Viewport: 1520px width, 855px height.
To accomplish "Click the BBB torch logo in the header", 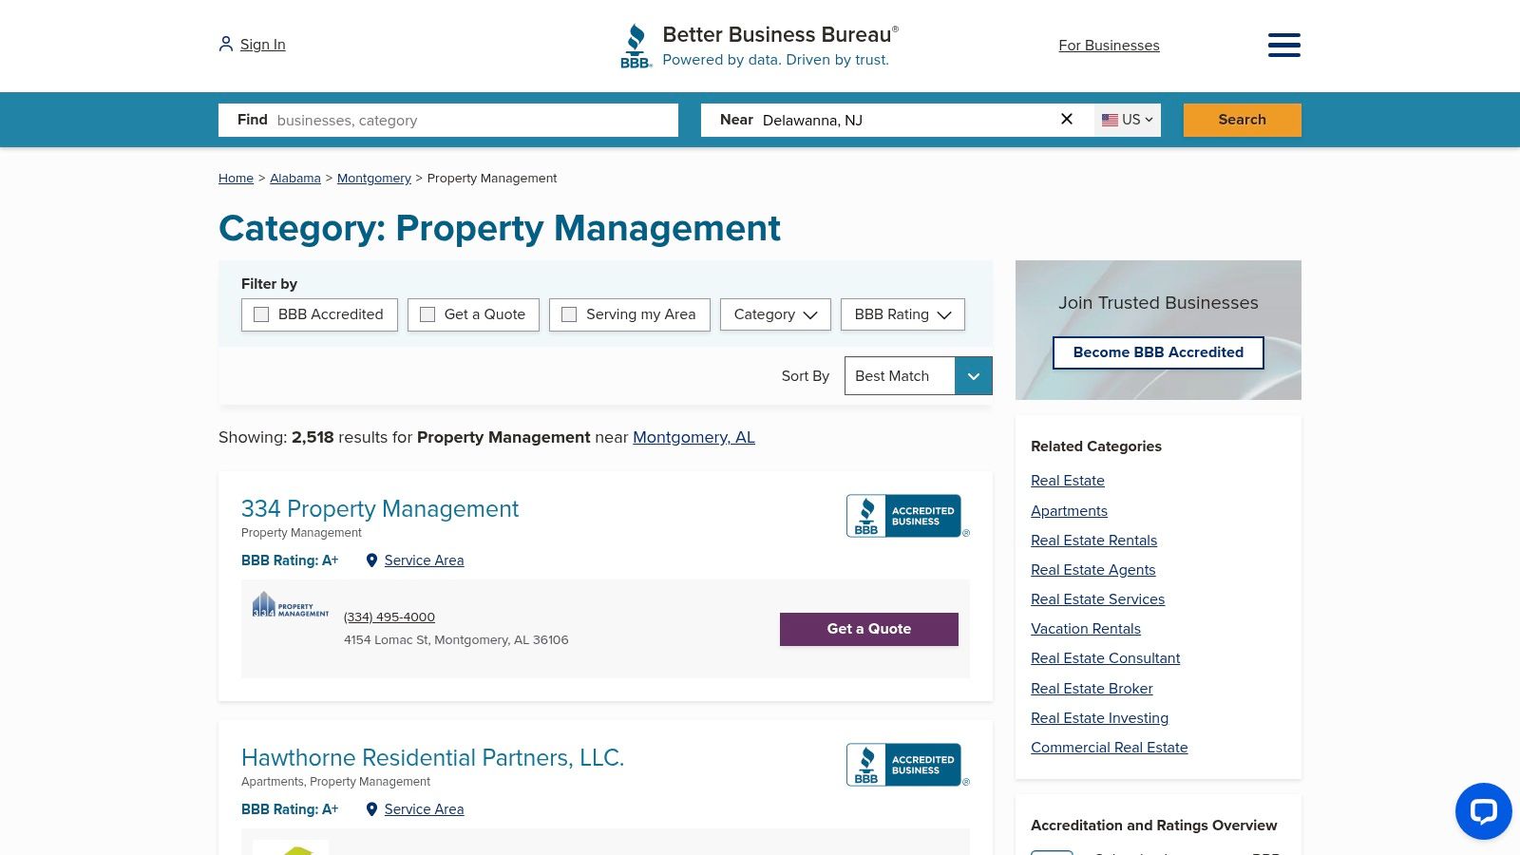I will pyautogui.click(x=635, y=44).
